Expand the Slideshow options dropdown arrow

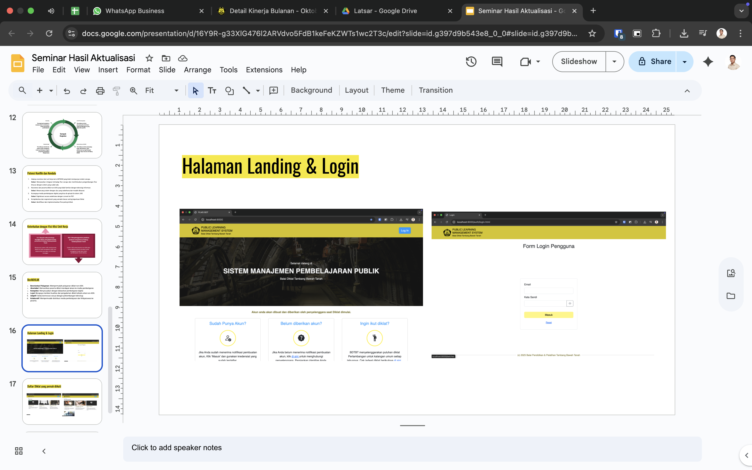click(614, 62)
